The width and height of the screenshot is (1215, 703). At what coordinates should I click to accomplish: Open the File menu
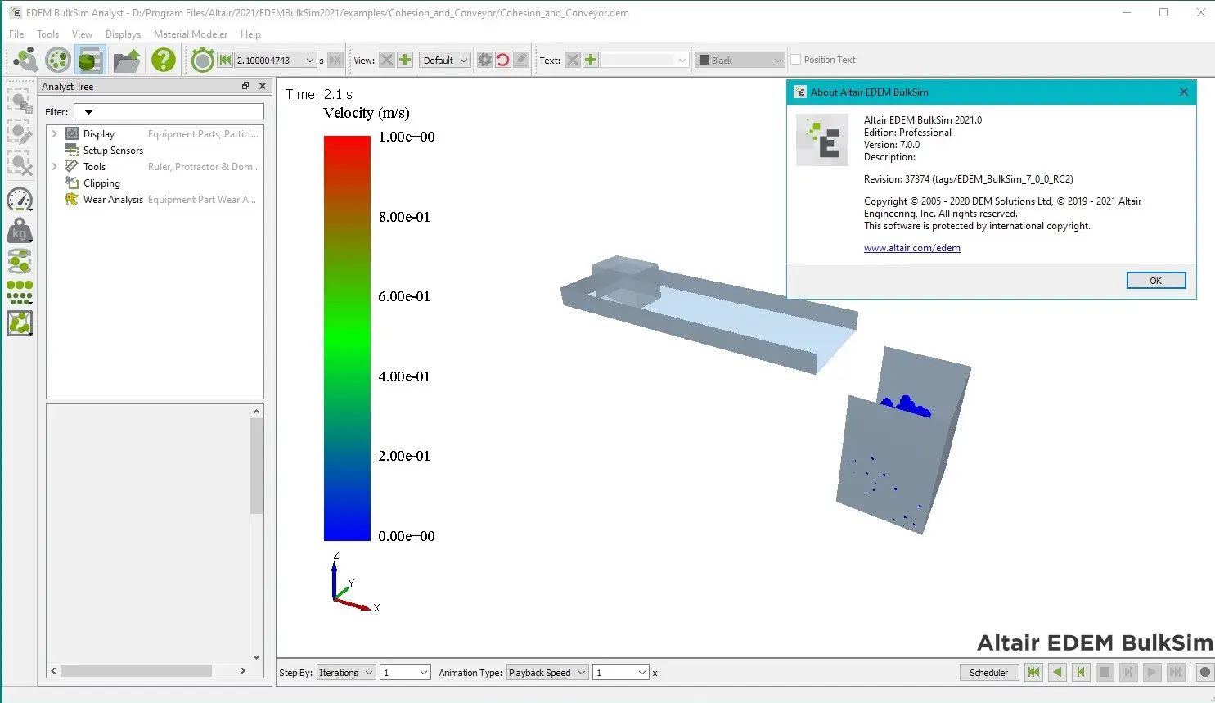coord(16,34)
